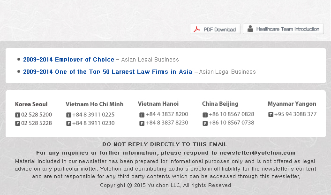The image size is (331, 195).
Task: Click Yangon phone number +95 94 3088 377
Action: [295, 114]
